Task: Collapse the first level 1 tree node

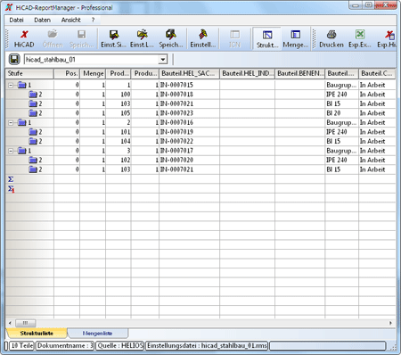Action: (11, 86)
